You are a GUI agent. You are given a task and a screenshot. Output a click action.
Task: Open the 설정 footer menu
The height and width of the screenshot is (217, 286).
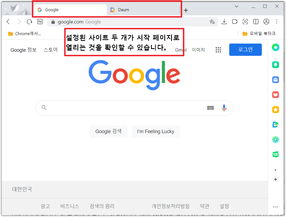[224, 206]
